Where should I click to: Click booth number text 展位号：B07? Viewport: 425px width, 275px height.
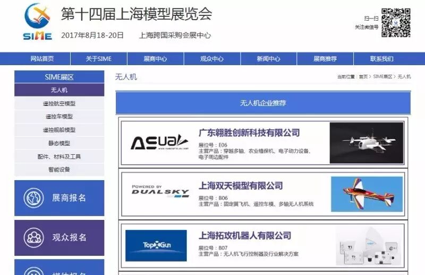213,247
